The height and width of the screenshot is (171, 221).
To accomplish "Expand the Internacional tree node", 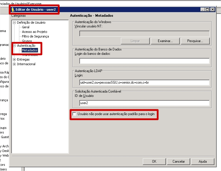I will coord(14,64).
